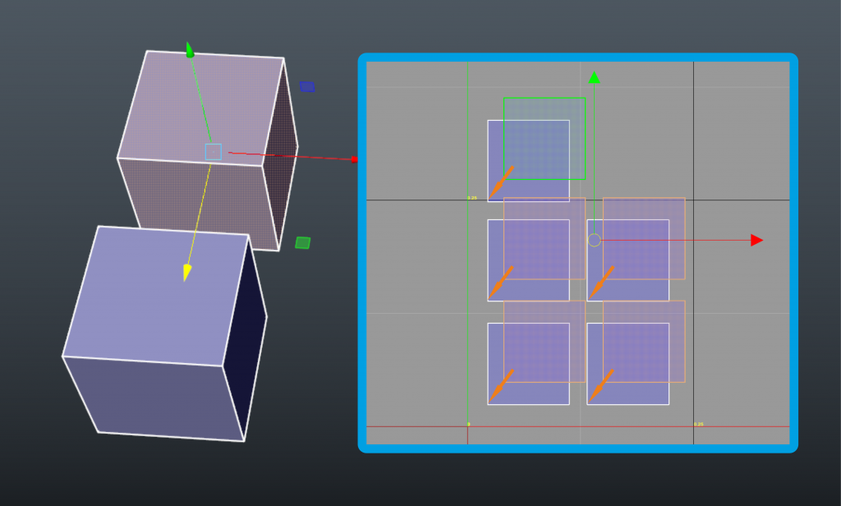Select the red X-axis handle of the 3D gizmo

(355, 159)
